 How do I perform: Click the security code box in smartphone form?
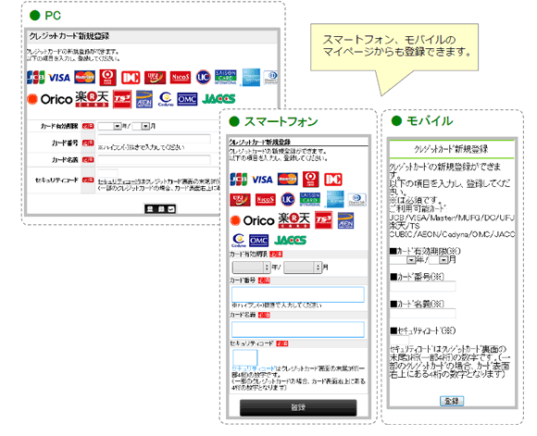(244, 357)
